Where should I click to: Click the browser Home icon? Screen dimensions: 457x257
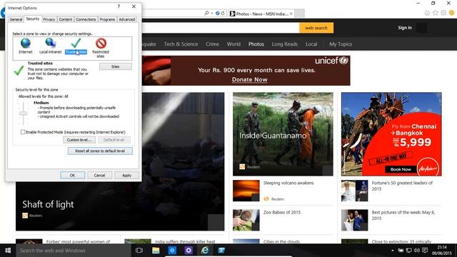(x=427, y=13)
